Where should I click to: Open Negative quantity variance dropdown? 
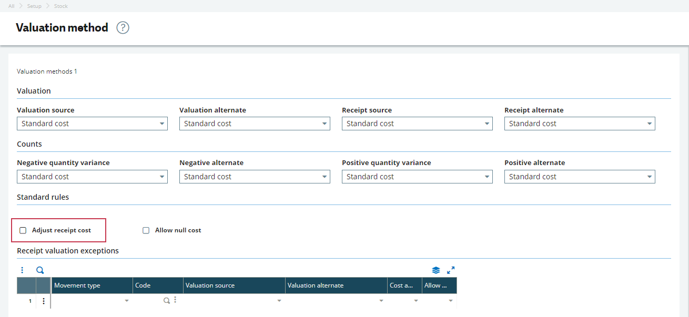tap(92, 177)
